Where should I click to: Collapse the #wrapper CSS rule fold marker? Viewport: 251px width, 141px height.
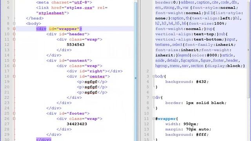154,119
